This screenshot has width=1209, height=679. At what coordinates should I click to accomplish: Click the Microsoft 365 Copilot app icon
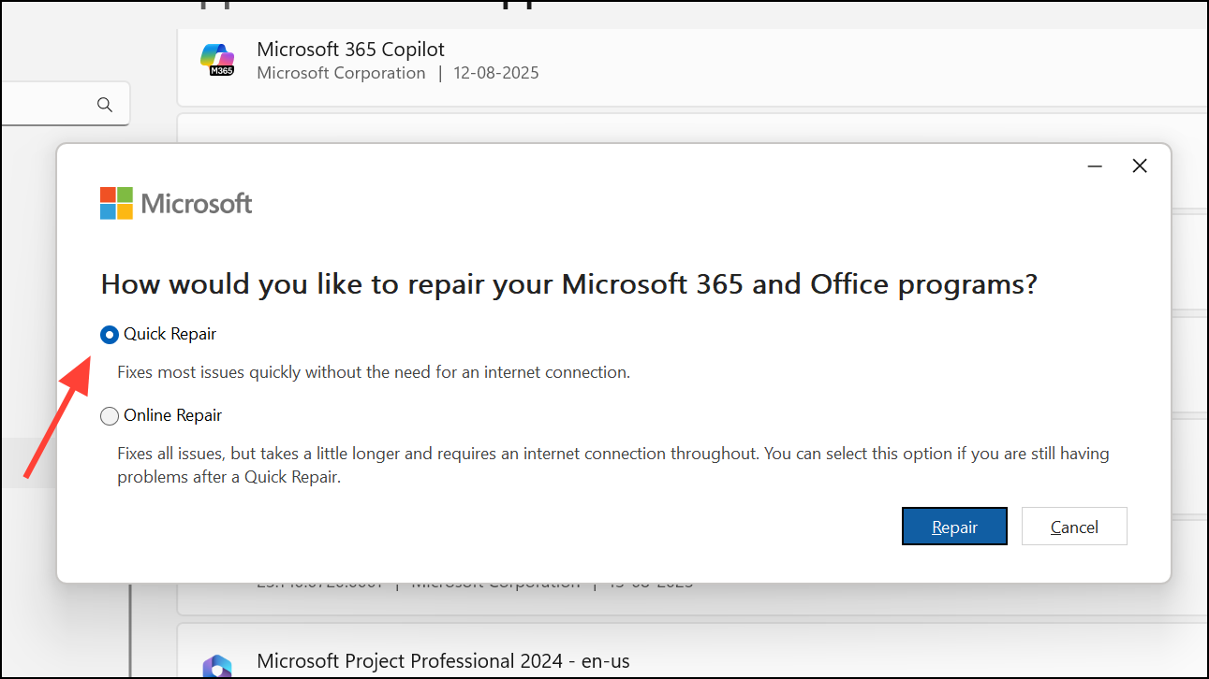217,61
